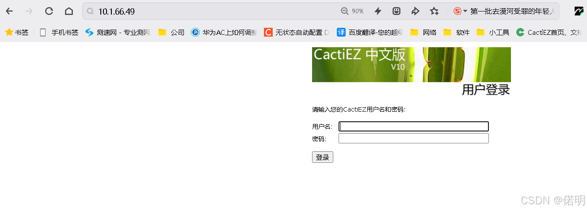Open the 公司 bookmark folder
This screenshot has height=210, width=587.
pos(171,32)
